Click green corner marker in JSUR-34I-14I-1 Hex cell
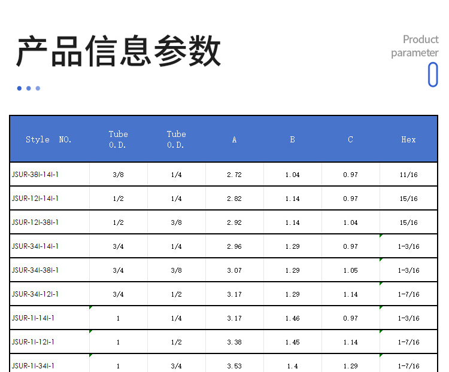This screenshot has width=449, height=372. tap(381, 236)
